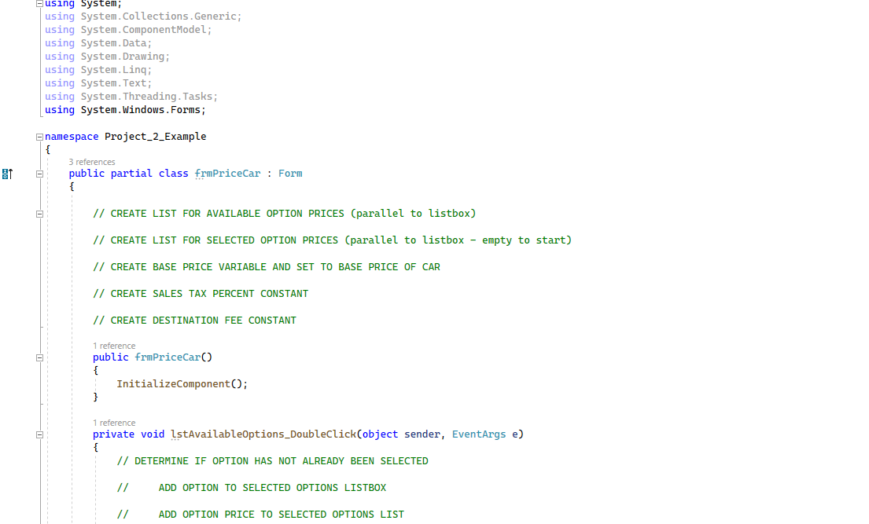
Task: Collapse the lstAvailableOptions_DoubleClick event handler
Action: (x=38, y=434)
